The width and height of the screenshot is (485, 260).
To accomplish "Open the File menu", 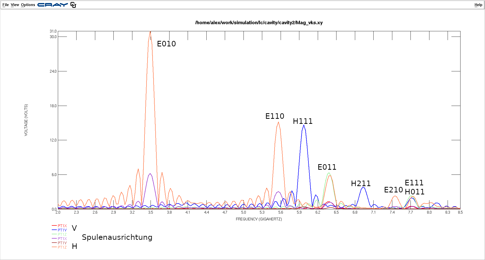I will point(6,5).
